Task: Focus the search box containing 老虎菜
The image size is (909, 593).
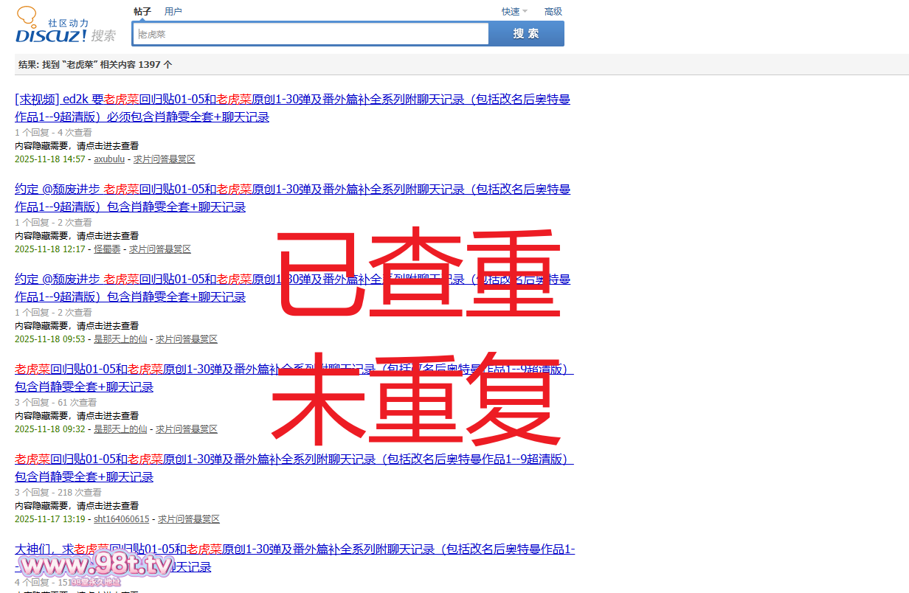Action: [x=310, y=34]
